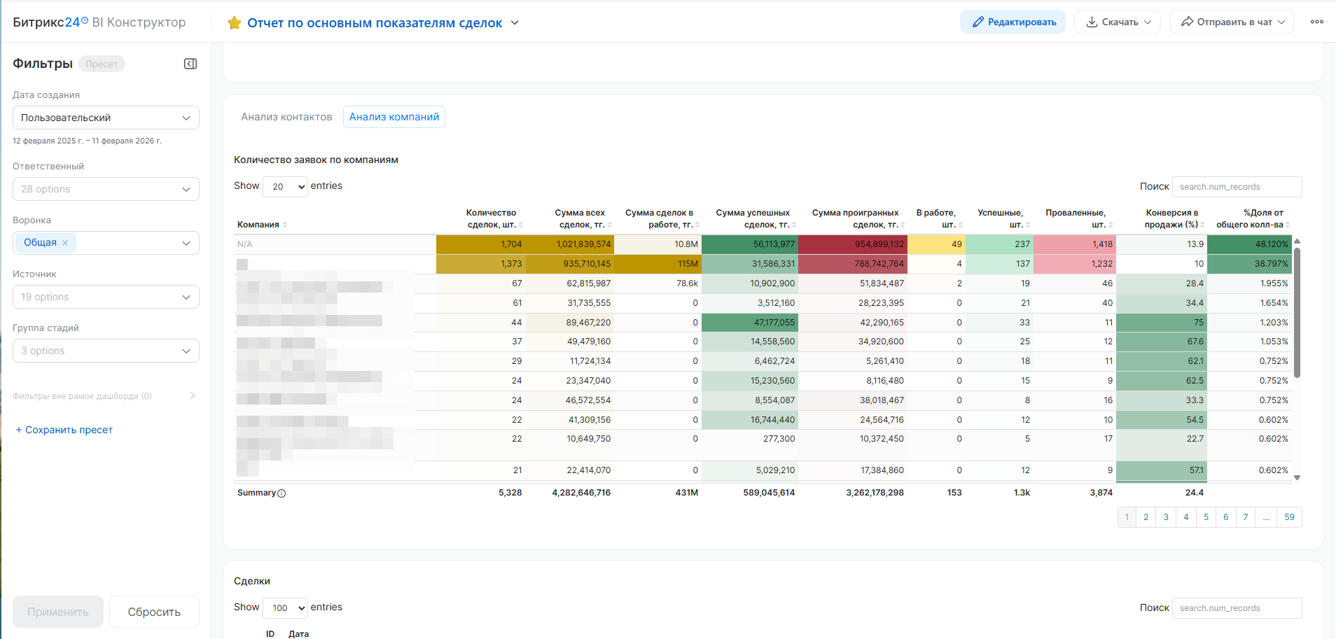Viewport: 1336px width, 639px height.
Task: Collapse the filters sidebar panel icon
Action: click(x=190, y=64)
